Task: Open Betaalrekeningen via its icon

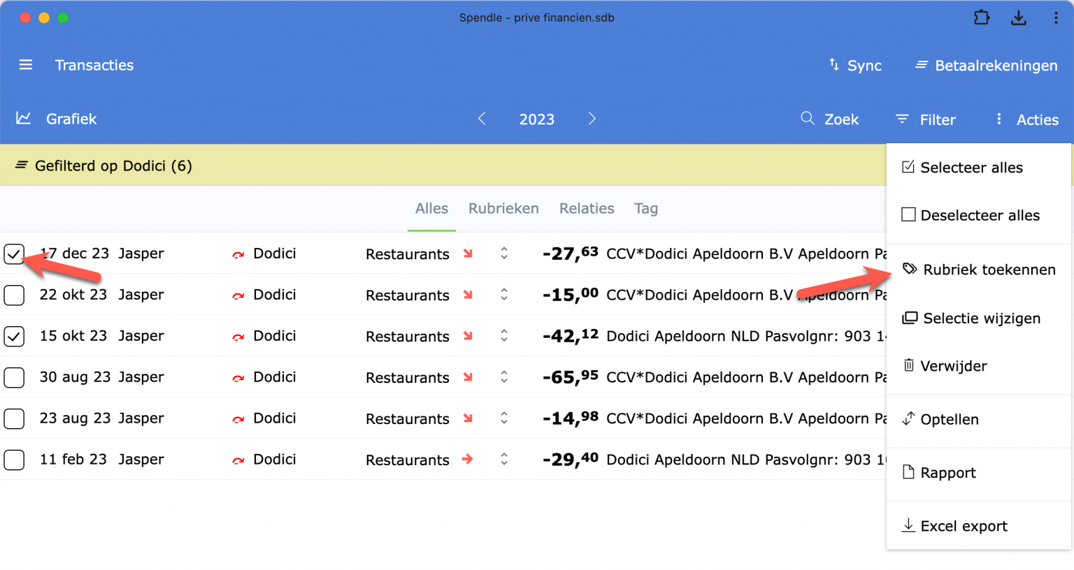Action: pos(920,64)
